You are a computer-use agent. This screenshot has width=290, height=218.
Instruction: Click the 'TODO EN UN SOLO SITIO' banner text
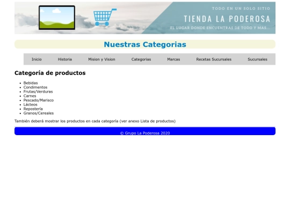[x=241, y=8]
